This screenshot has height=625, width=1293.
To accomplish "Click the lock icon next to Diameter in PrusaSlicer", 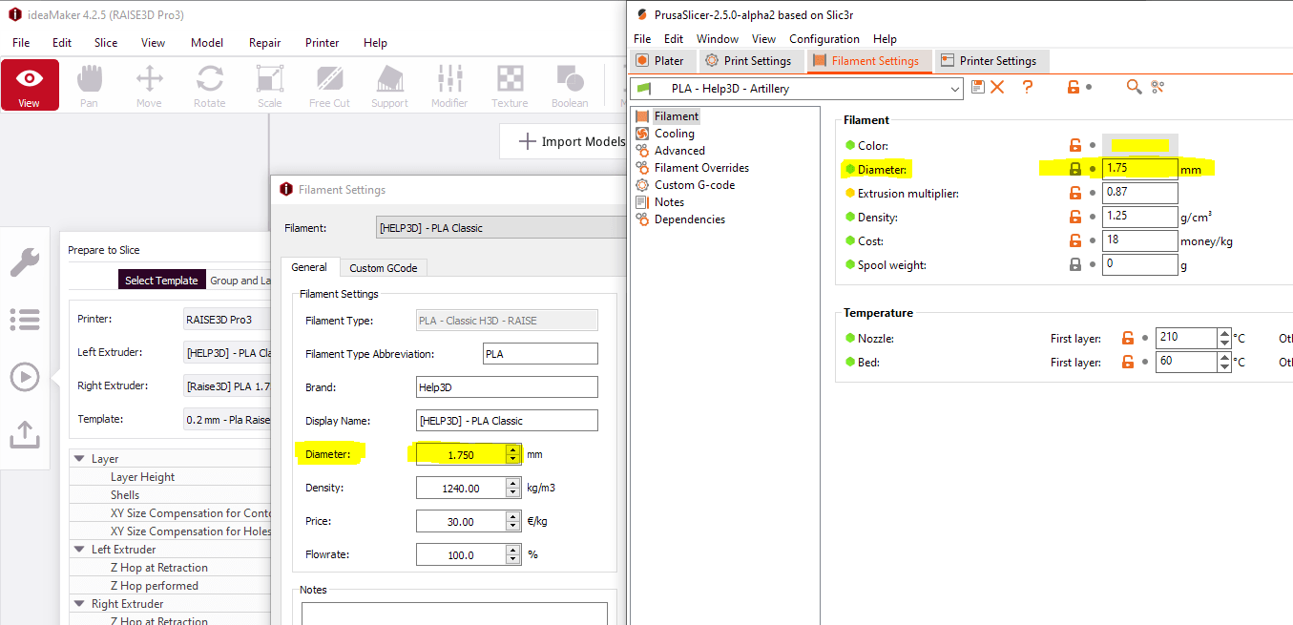I will tap(1075, 169).
